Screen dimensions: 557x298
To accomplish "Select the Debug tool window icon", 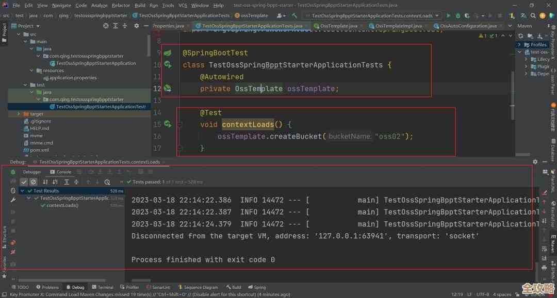I will point(76,287).
